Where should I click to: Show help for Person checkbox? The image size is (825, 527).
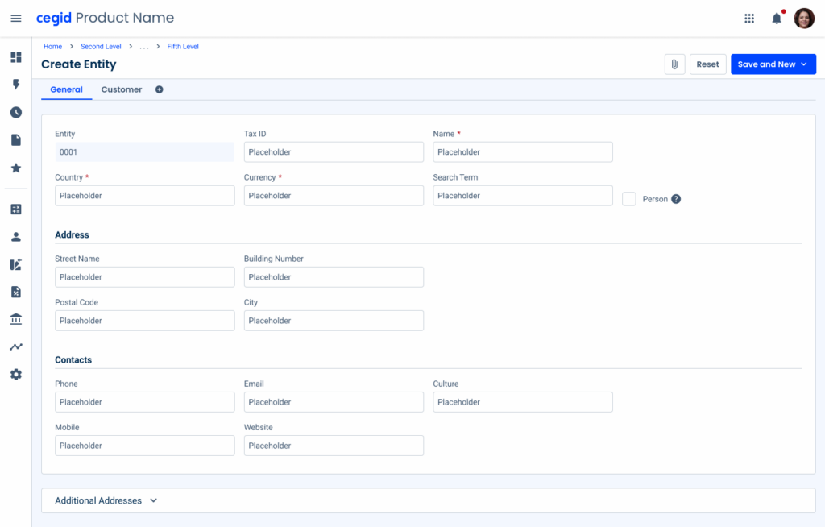(x=676, y=199)
